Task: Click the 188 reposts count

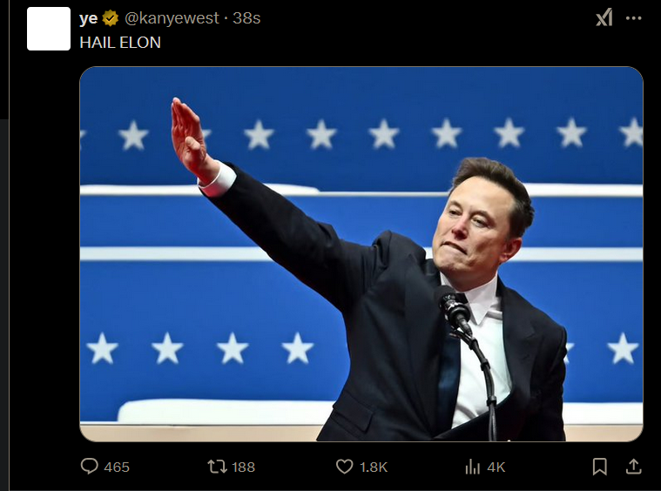Action: pos(243,467)
